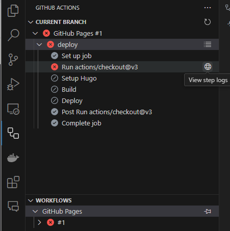Collapse the GitHub Pages workflow chevron
This screenshot has width=230, height=231.
(x=35, y=212)
